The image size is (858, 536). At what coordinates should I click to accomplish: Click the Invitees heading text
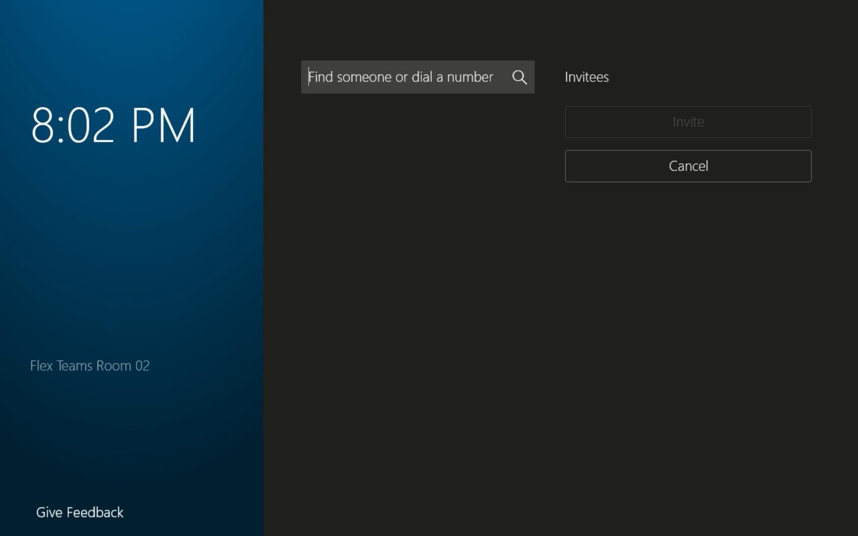587,77
